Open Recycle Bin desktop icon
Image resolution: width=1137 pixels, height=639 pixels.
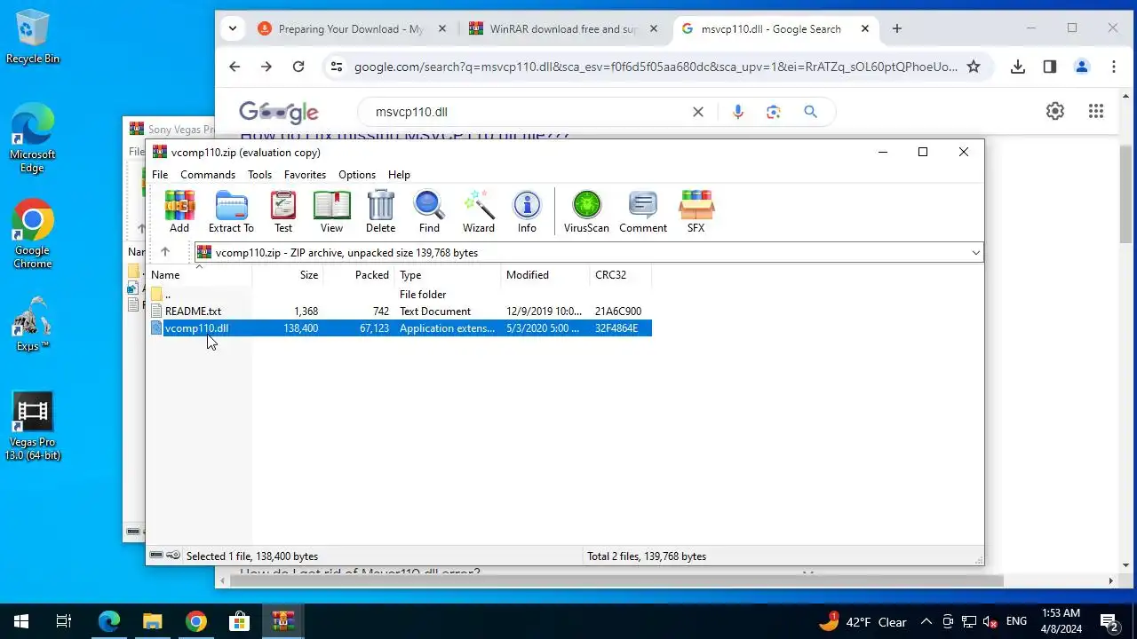[33, 36]
